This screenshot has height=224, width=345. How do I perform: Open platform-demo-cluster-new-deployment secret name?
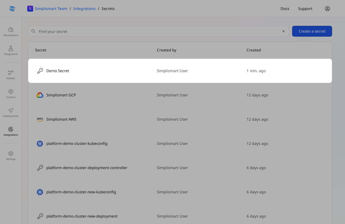pos(82,216)
